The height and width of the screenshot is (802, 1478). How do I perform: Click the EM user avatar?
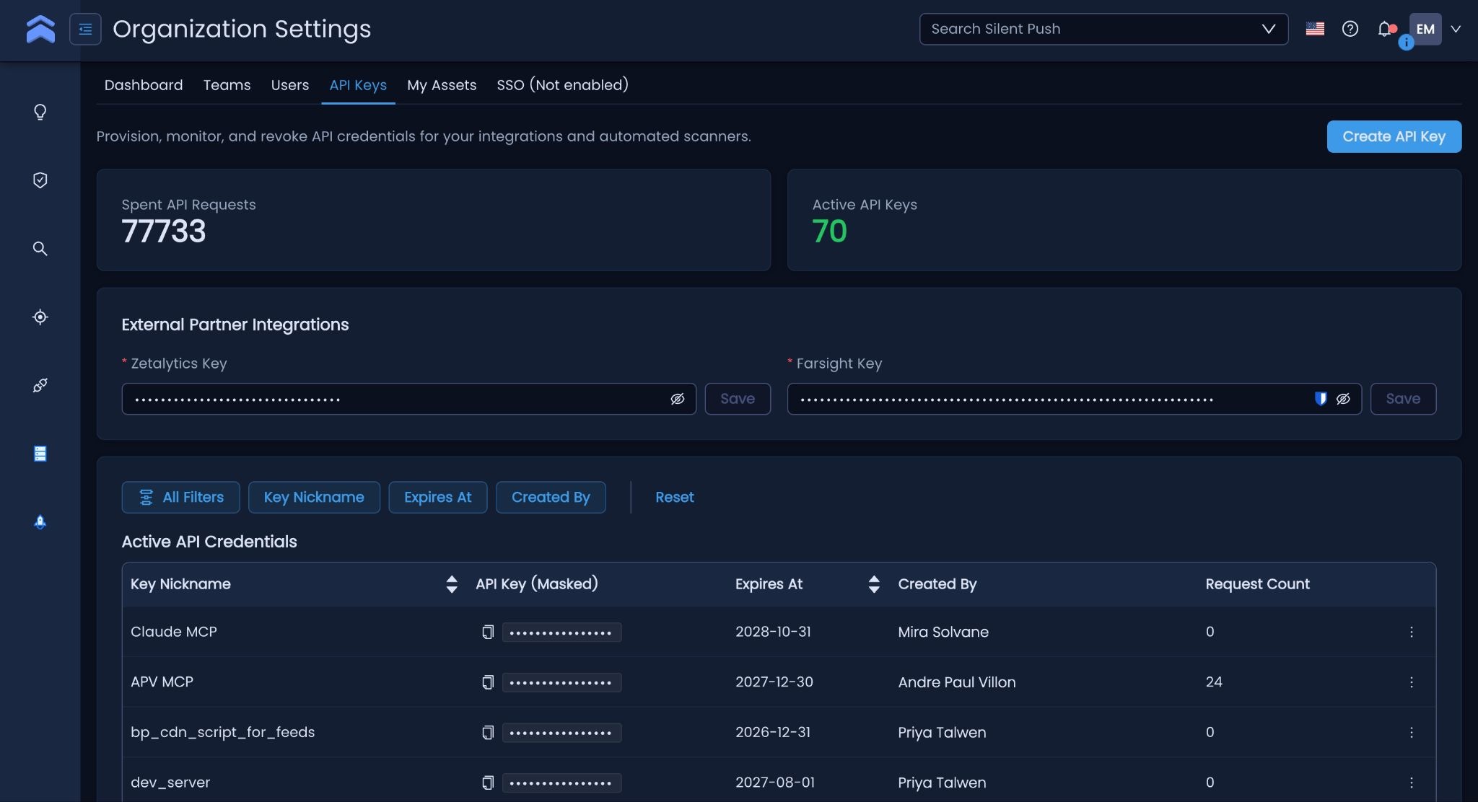(1425, 29)
